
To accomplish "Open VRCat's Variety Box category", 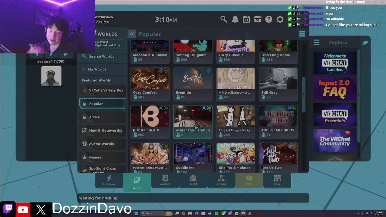I will pos(103,90).
